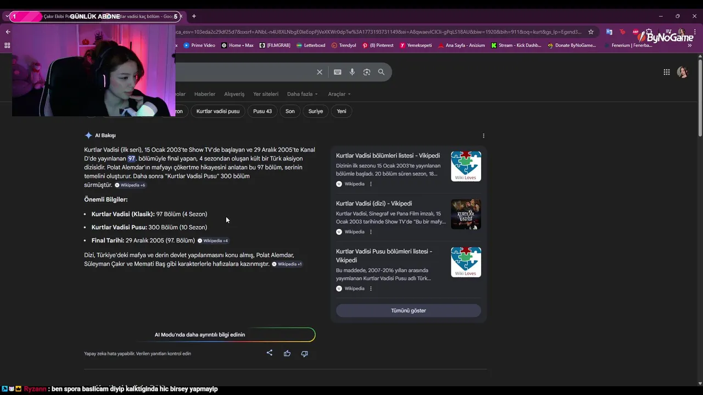Viewport: 703px width, 395px height.
Task: Open the Wikipedia +4 sources chip
Action: coord(213,240)
